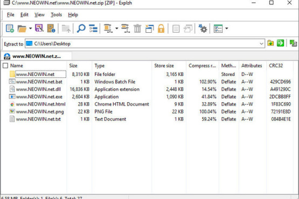The width and height of the screenshot is (299, 199).
Task: Open the Edit menu
Action: (24, 15)
